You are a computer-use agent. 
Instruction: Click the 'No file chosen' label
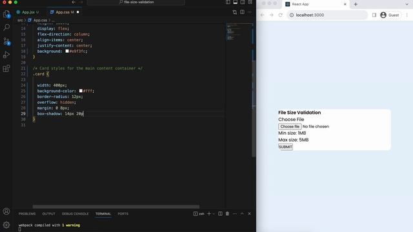click(x=316, y=126)
